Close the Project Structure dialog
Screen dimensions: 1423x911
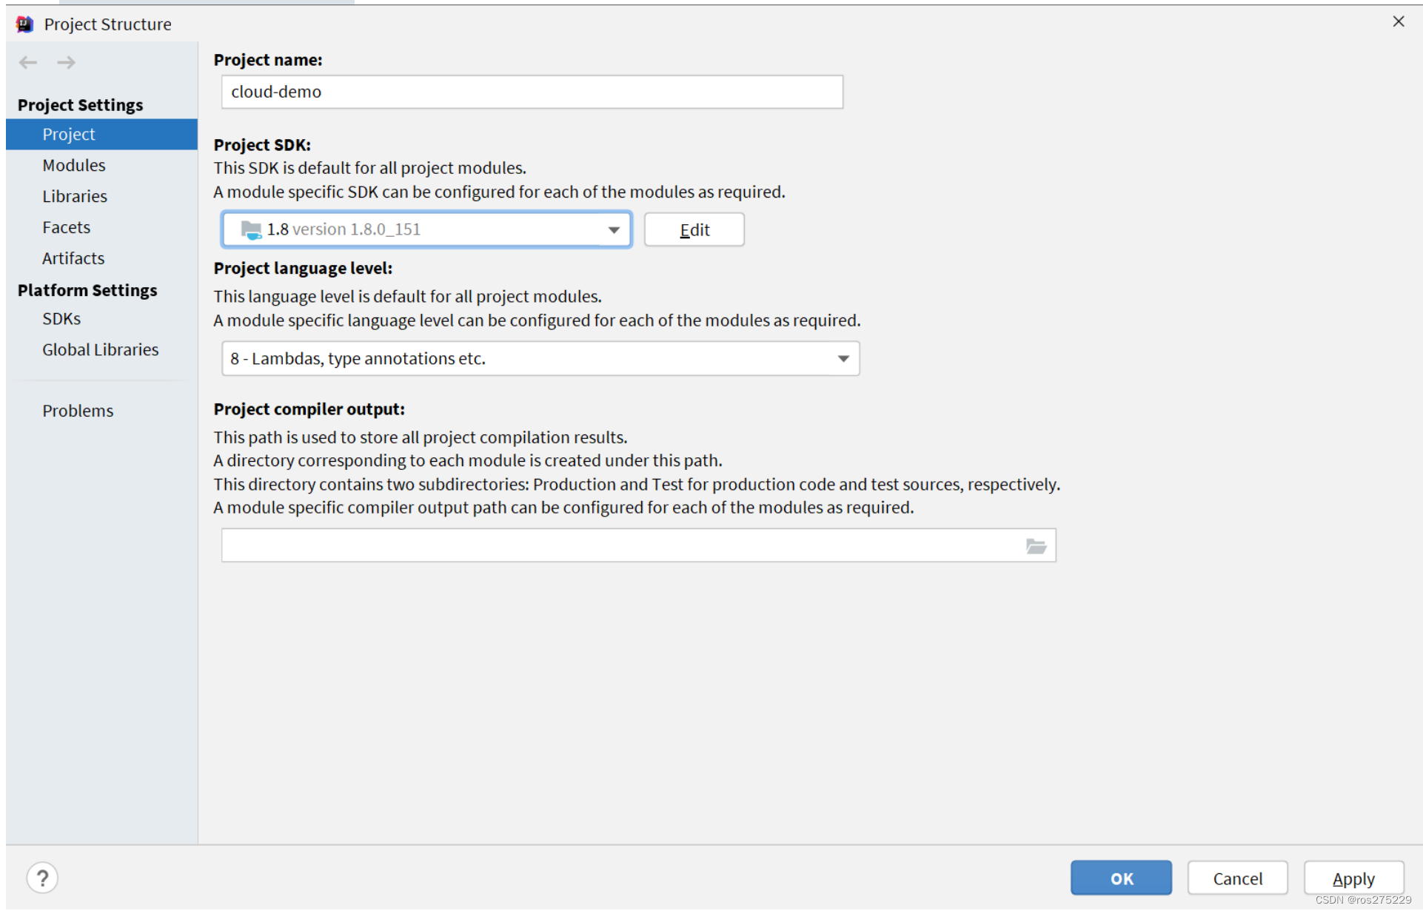1398,21
